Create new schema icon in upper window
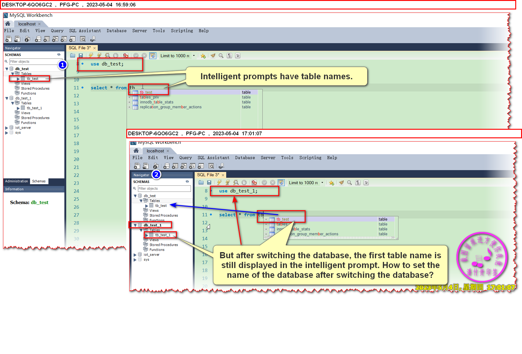522x354 pixels. pos(38,39)
